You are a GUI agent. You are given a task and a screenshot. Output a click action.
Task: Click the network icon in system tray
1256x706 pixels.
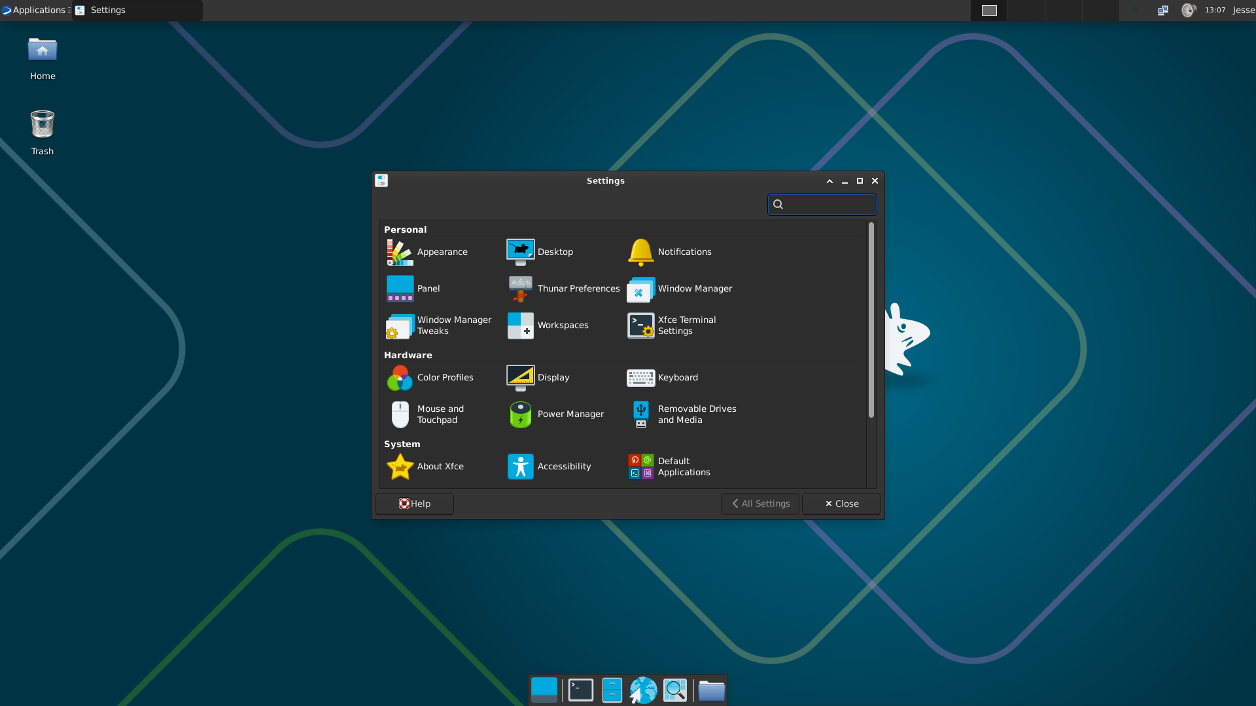coord(1163,10)
